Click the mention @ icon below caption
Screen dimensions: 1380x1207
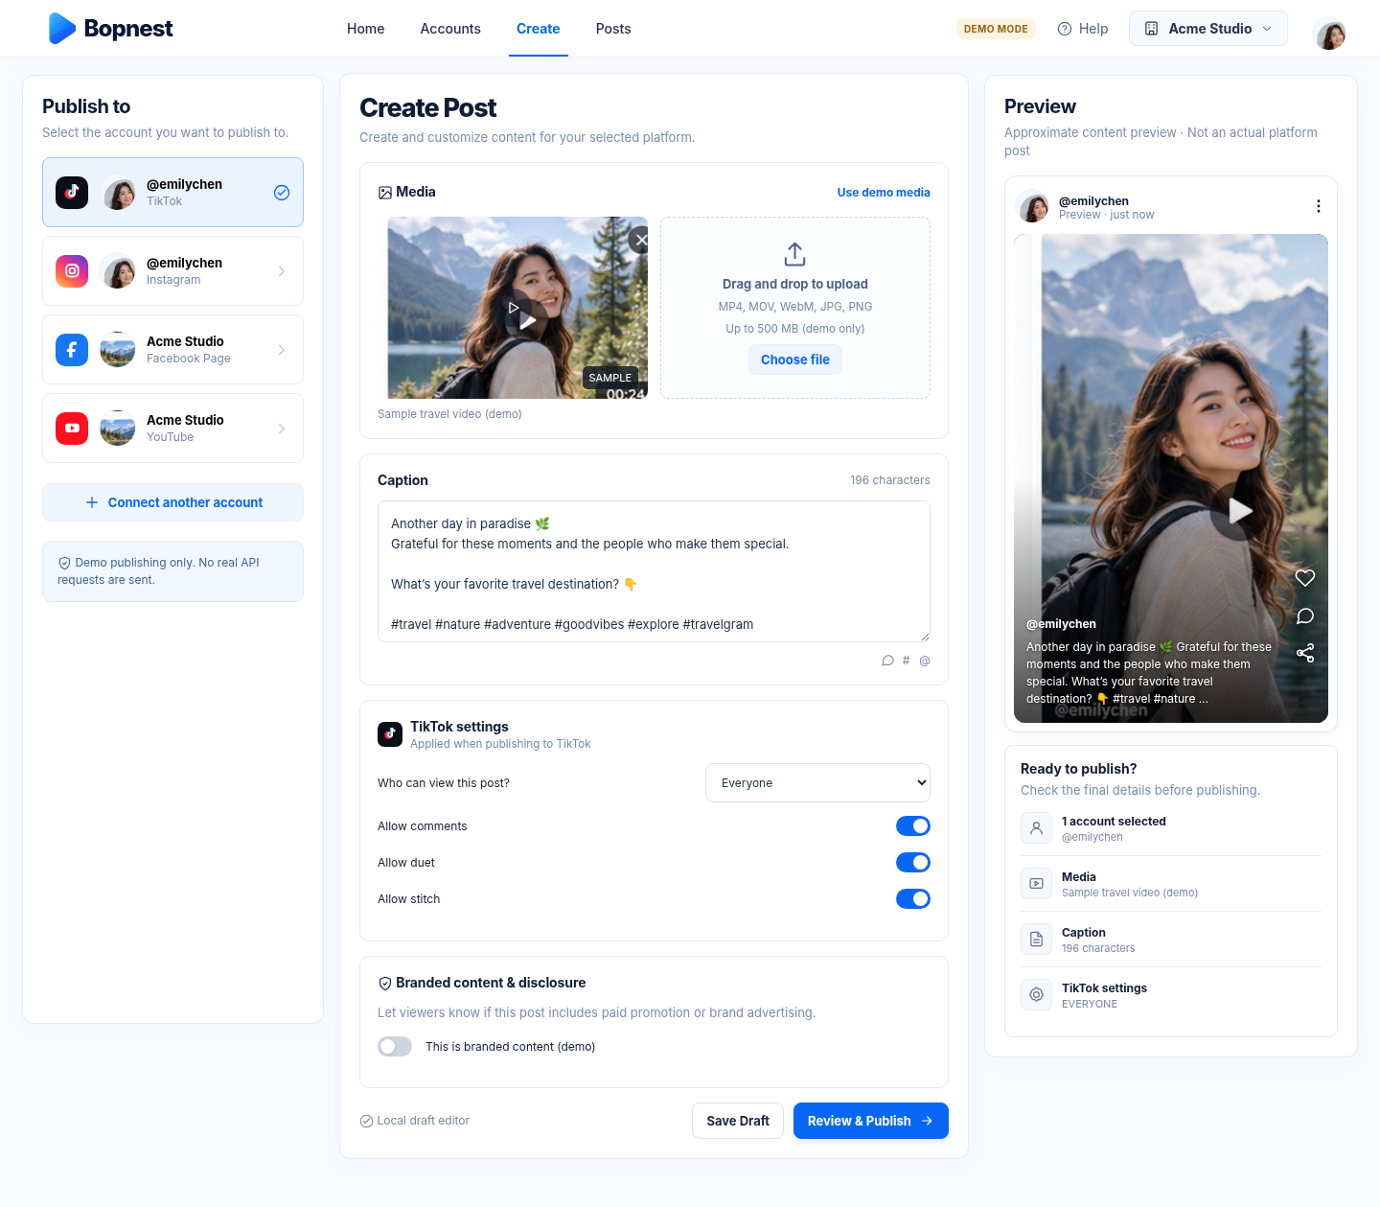925,661
